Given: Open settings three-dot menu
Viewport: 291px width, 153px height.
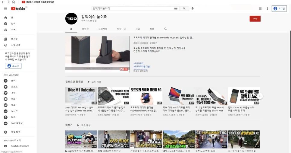Looking at the screenshot, I should 267,8.
